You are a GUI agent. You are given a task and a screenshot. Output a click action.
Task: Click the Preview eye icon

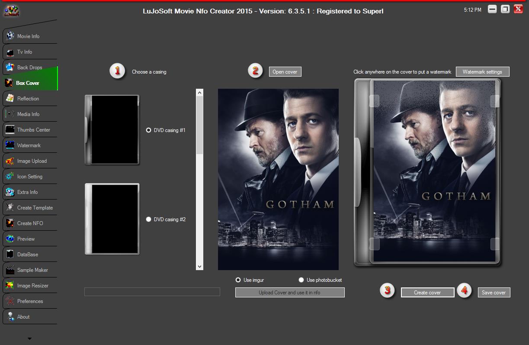click(x=10, y=239)
